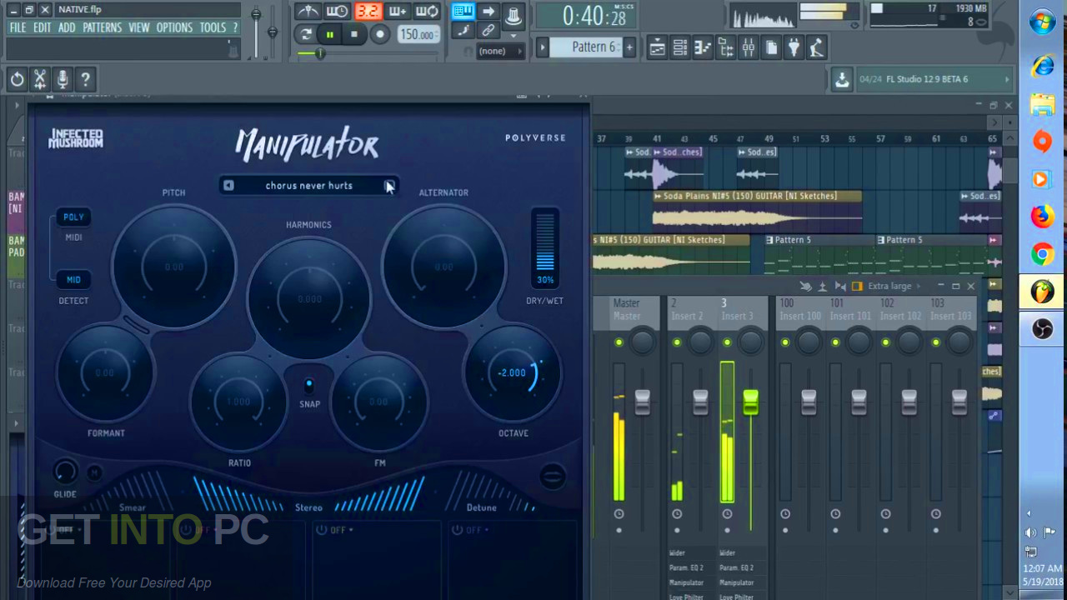1067x600 pixels.
Task: Click Chrome icon in Windows taskbar
Action: tap(1042, 254)
